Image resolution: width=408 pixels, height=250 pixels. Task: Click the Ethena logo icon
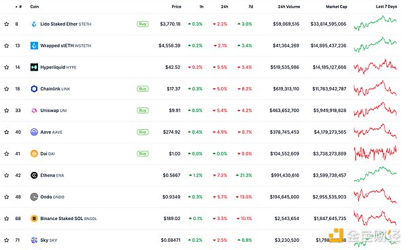(34, 175)
